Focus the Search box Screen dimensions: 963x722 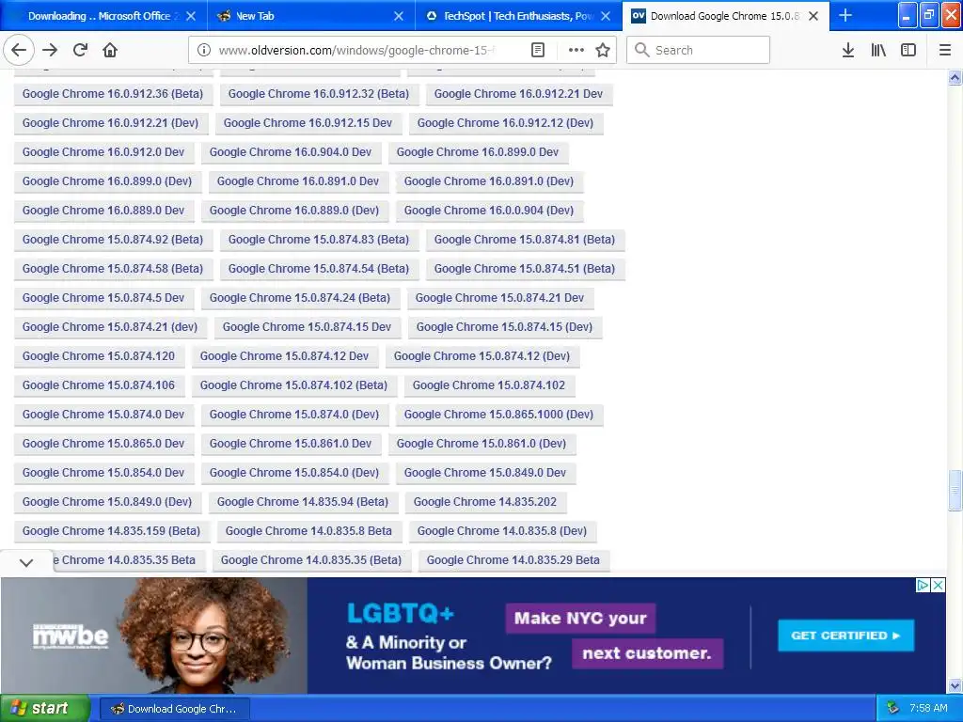coord(698,51)
